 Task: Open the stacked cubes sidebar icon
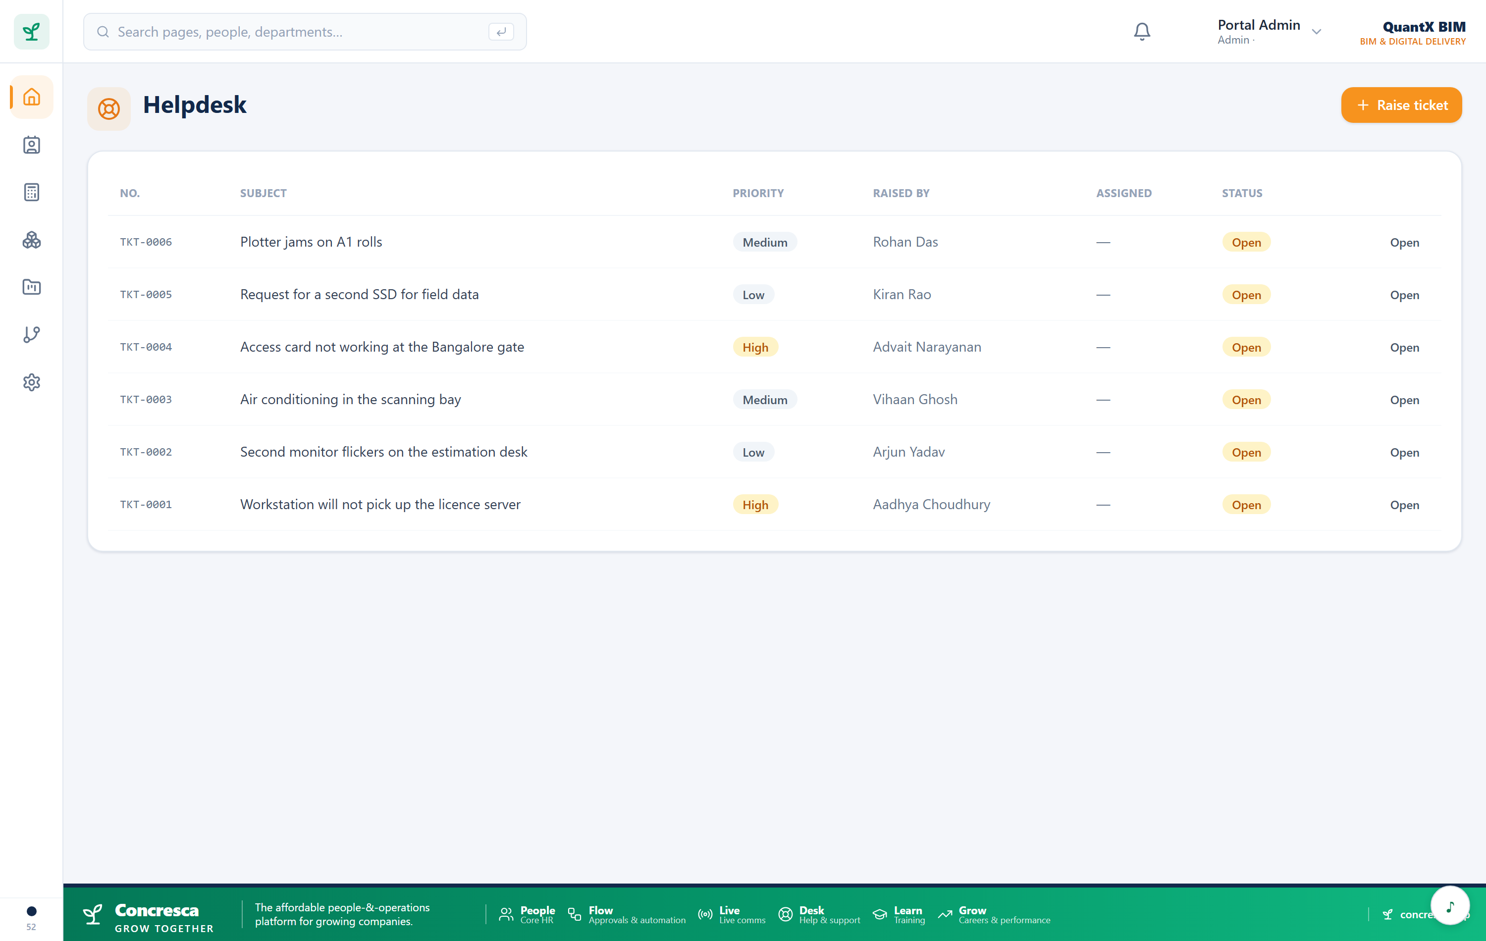coord(32,240)
